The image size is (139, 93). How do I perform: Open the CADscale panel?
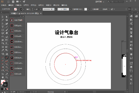(17, 74)
